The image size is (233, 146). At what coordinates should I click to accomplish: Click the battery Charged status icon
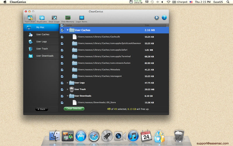(x=180, y=2)
